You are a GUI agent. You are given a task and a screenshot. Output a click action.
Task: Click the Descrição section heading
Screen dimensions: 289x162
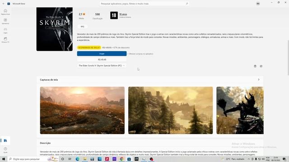coord(45,143)
